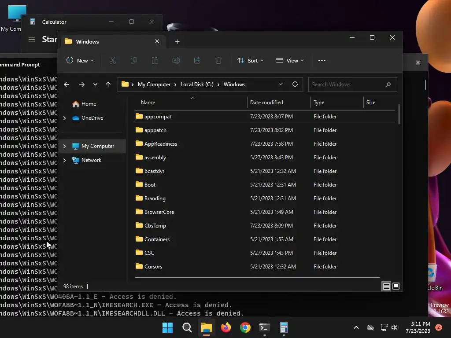451x338 pixels.
Task: Expand OneDrive in navigation pane
Action: 65,118
